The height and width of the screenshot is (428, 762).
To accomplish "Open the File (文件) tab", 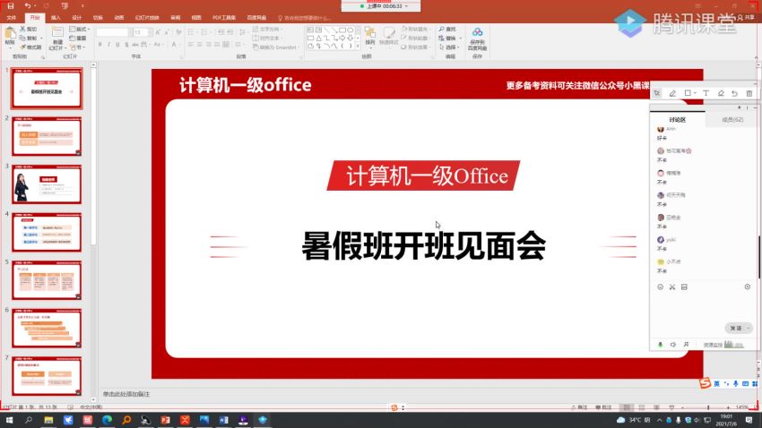I will tap(11, 18).
